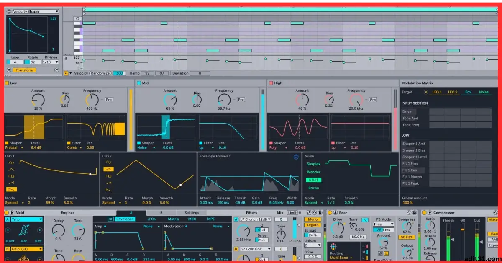Select LFO 1 sine waveform icon
Viewport: 502px width, 263px height.
point(11,162)
